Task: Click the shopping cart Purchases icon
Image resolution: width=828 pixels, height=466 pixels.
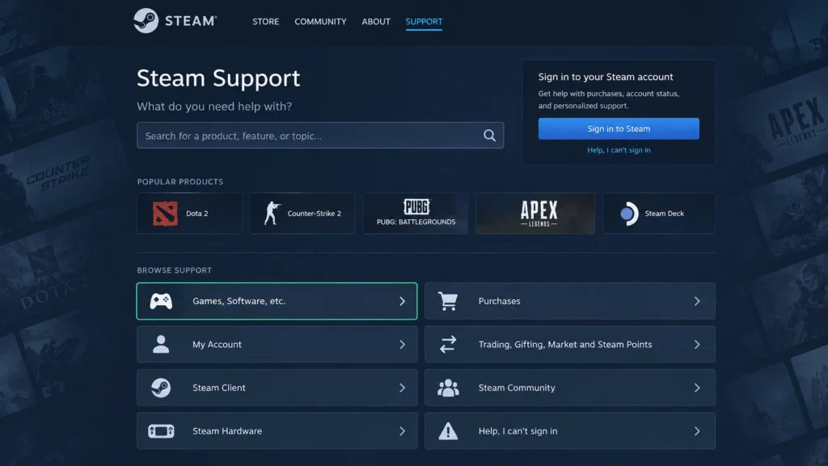Action: 448,301
